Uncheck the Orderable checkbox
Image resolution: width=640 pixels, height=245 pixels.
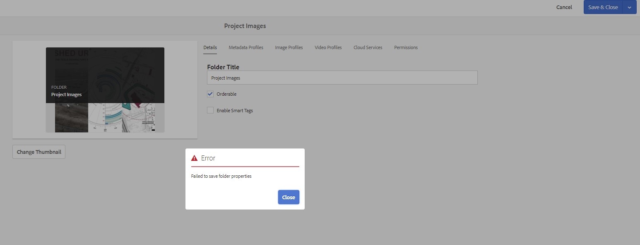click(210, 94)
